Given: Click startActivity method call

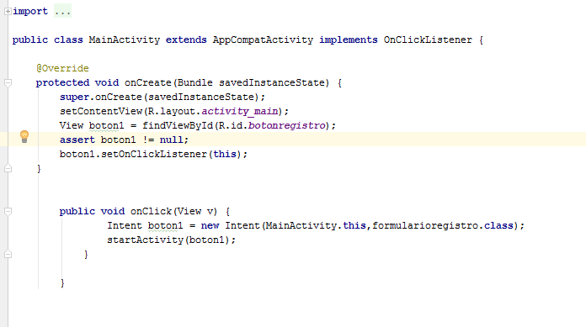Looking at the screenshot, I should coord(146,240).
